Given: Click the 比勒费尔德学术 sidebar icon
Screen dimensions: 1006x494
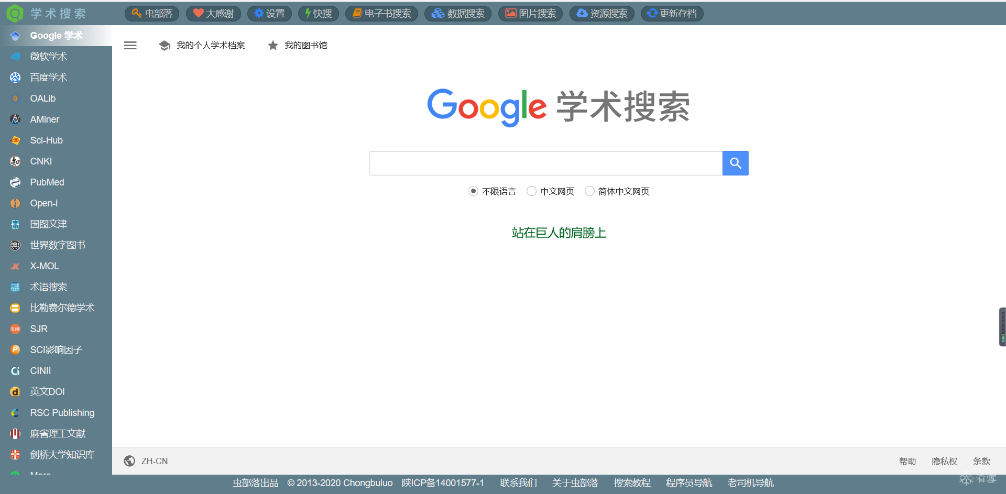Looking at the screenshot, I should (x=15, y=308).
